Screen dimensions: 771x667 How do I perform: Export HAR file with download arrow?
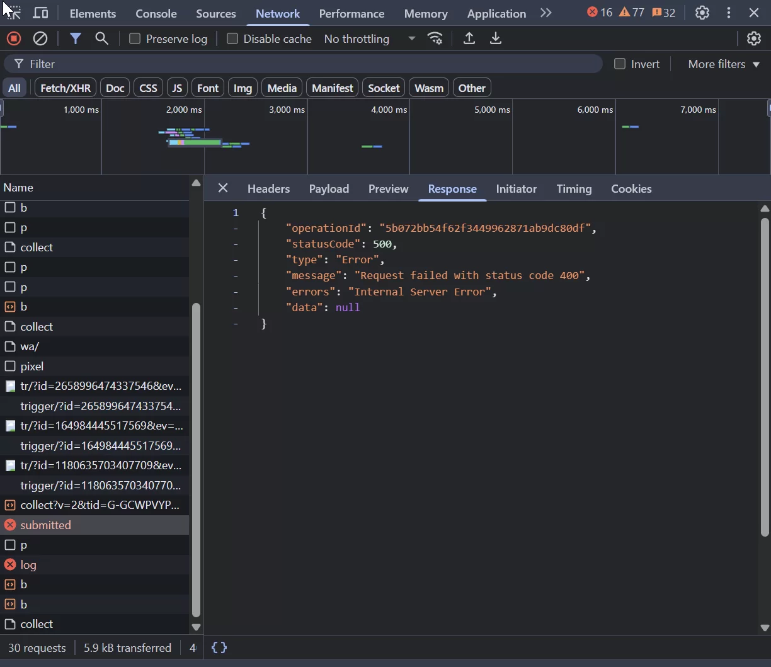496,38
